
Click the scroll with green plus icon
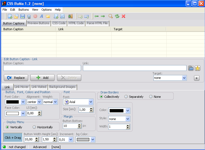pos(56,16)
